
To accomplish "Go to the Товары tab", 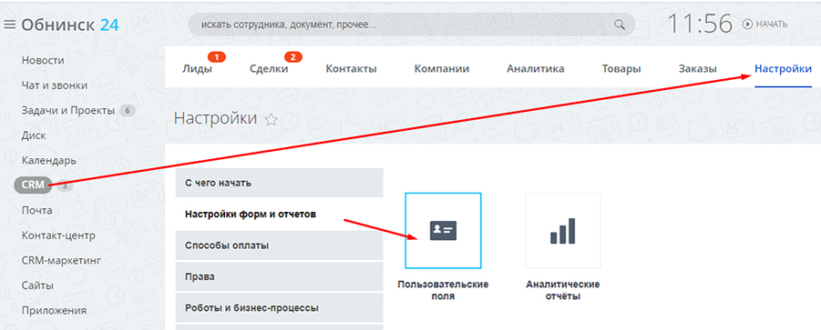I will (621, 69).
